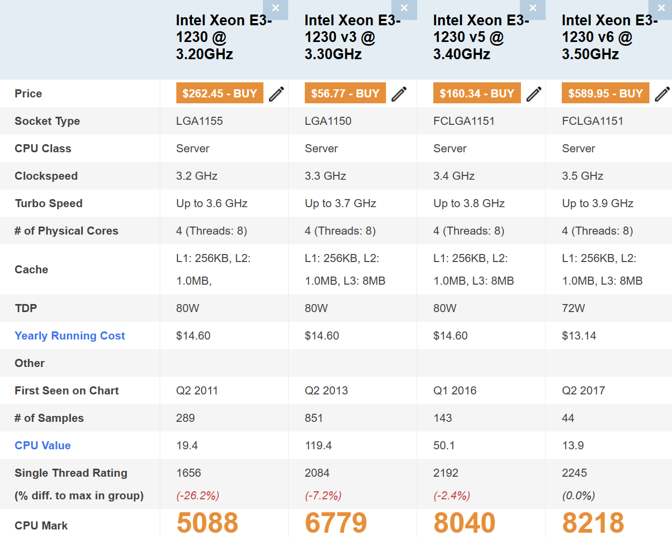Click the $589.95 - BUY button
The image size is (672, 537).
click(605, 93)
